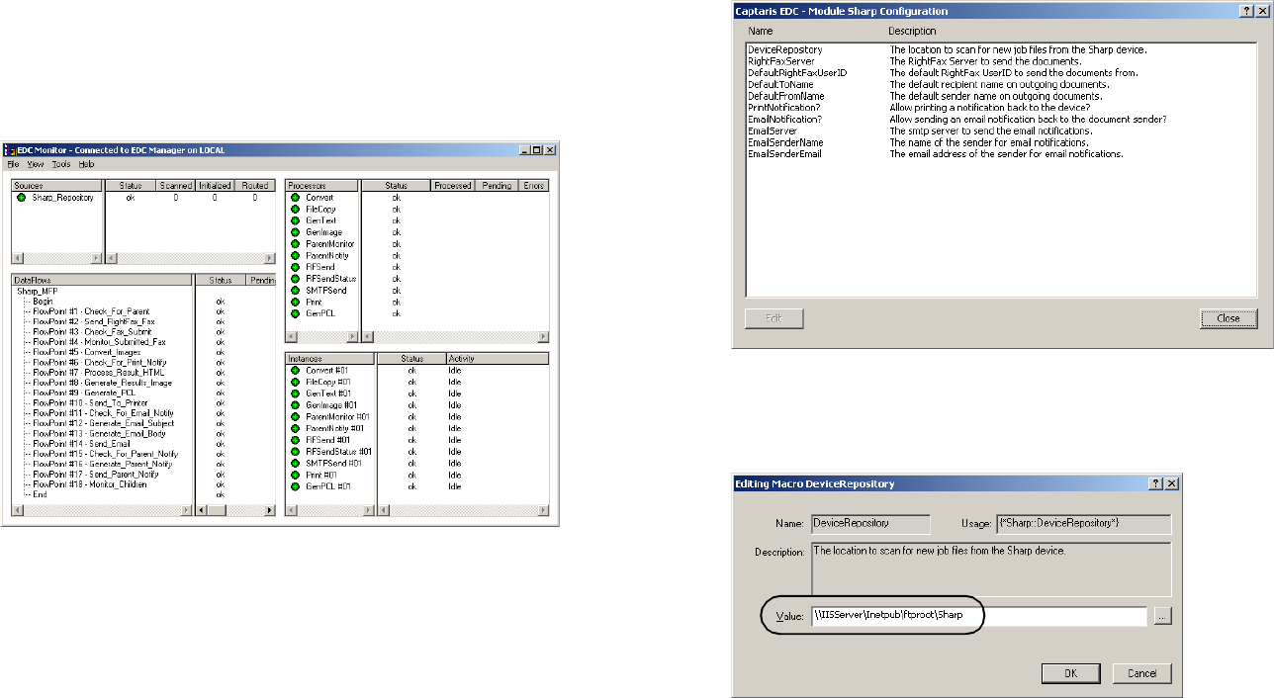Select FlowPoint #1 Check_For_Parent
The width and height of the screenshot is (1274, 698).
pos(91,311)
